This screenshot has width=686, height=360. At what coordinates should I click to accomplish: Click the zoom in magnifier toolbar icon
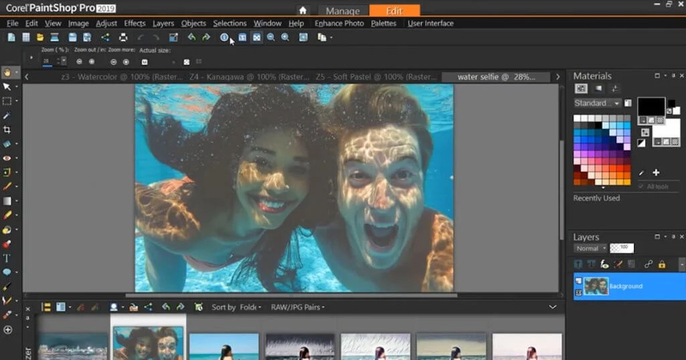(x=285, y=37)
